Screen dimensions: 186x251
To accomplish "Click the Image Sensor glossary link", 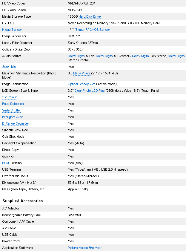I will click(12, 30).
